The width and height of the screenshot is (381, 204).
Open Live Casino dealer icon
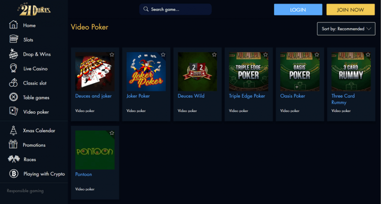(x=13, y=68)
